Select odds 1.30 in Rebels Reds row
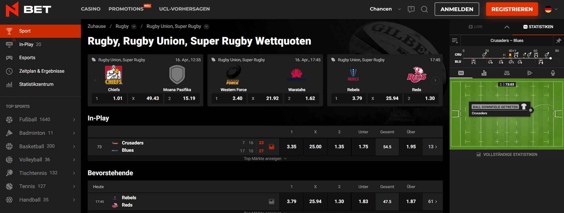The height and width of the screenshot is (213, 564). point(339,202)
